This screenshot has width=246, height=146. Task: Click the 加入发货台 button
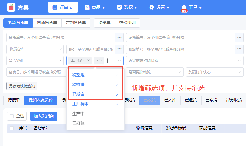[x=44, y=116]
